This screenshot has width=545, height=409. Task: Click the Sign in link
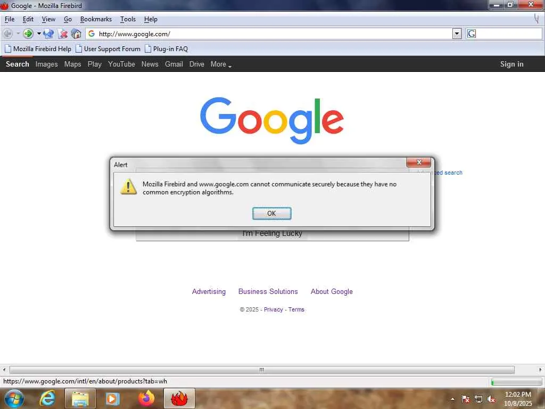coord(511,64)
